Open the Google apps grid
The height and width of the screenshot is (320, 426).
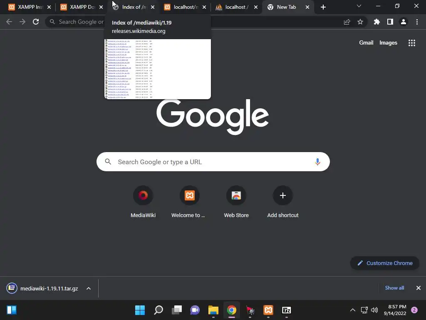(412, 43)
